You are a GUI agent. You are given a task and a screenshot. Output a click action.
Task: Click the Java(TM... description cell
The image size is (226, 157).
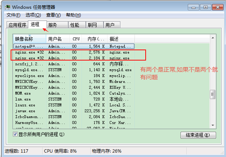120,111
